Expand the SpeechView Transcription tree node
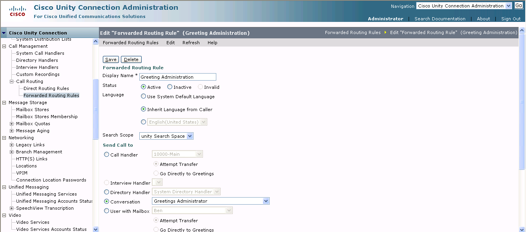The width and height of the screenshot is (526, 232). pyautogui.click(x=12, y=208)
